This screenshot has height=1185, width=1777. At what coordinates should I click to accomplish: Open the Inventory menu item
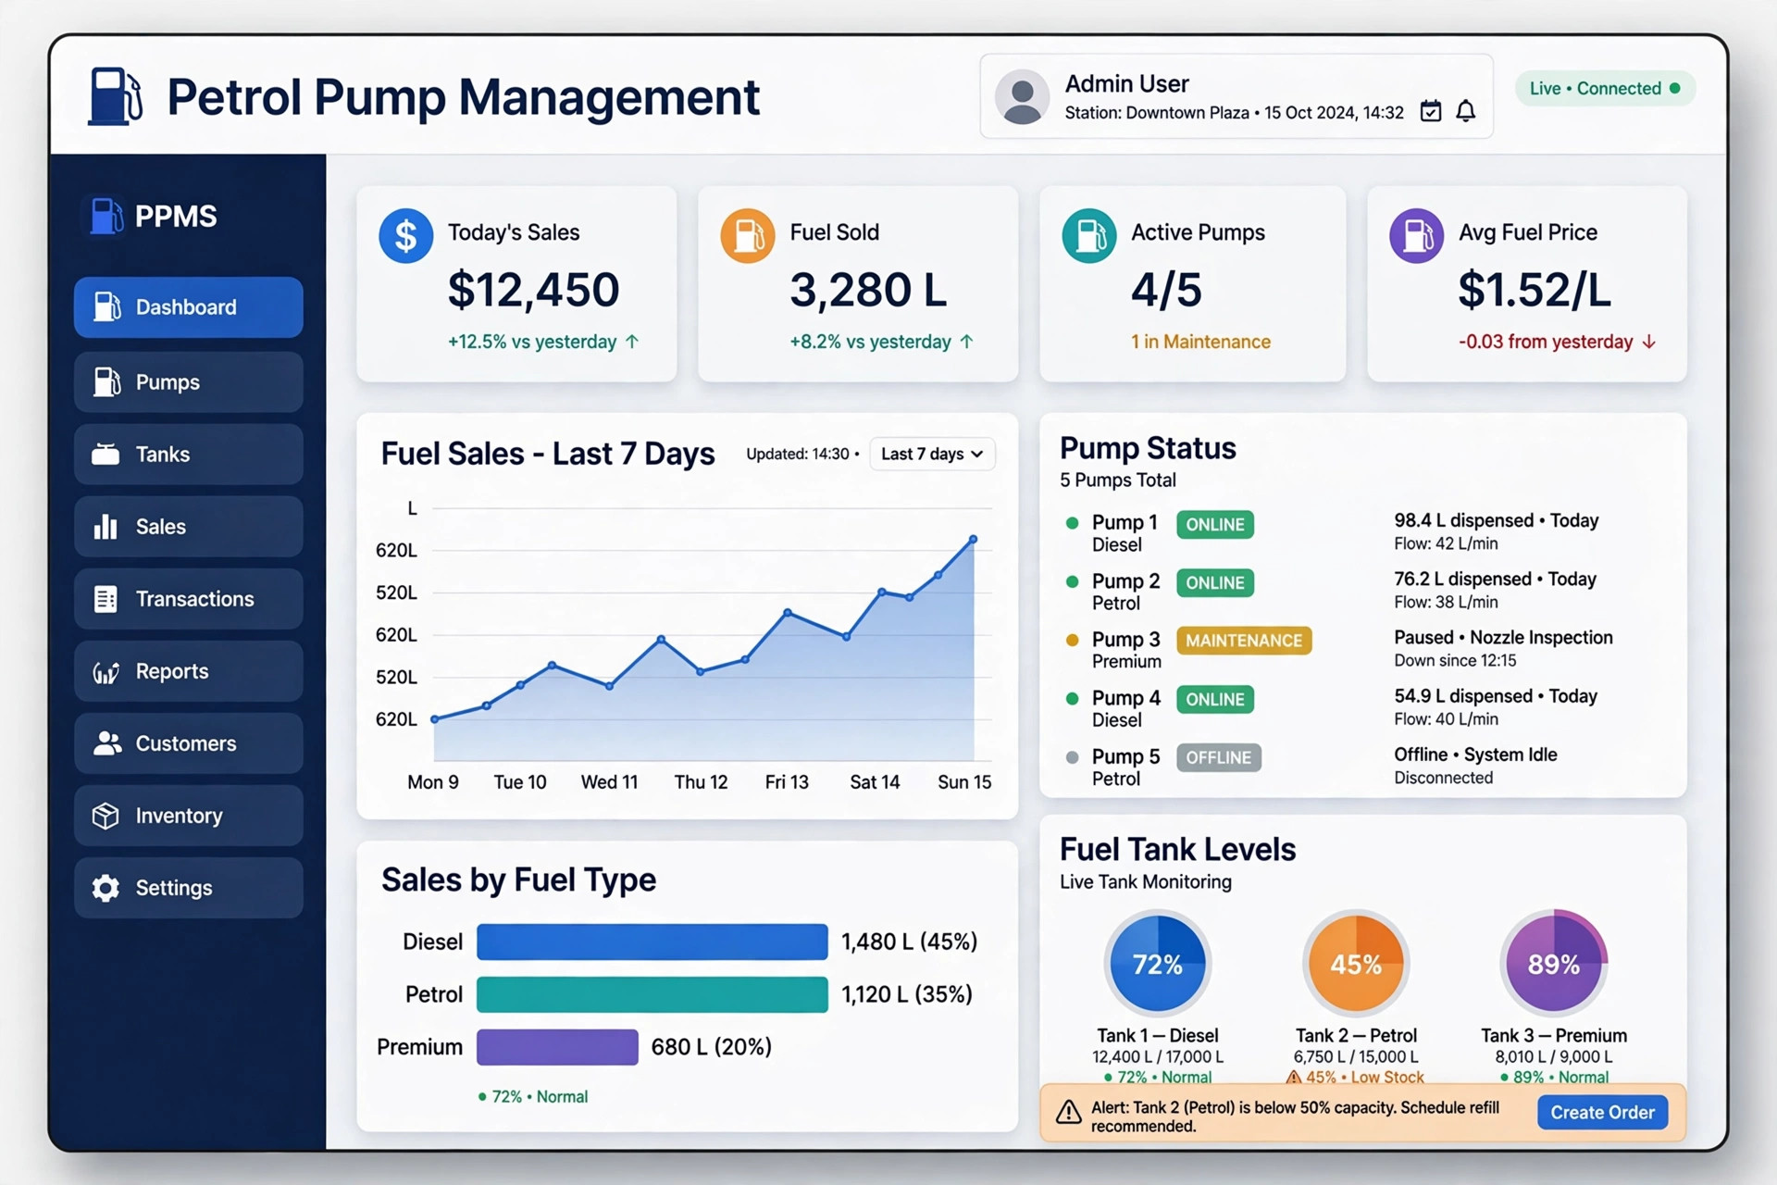pyautogui.click(x=189, y=816)
